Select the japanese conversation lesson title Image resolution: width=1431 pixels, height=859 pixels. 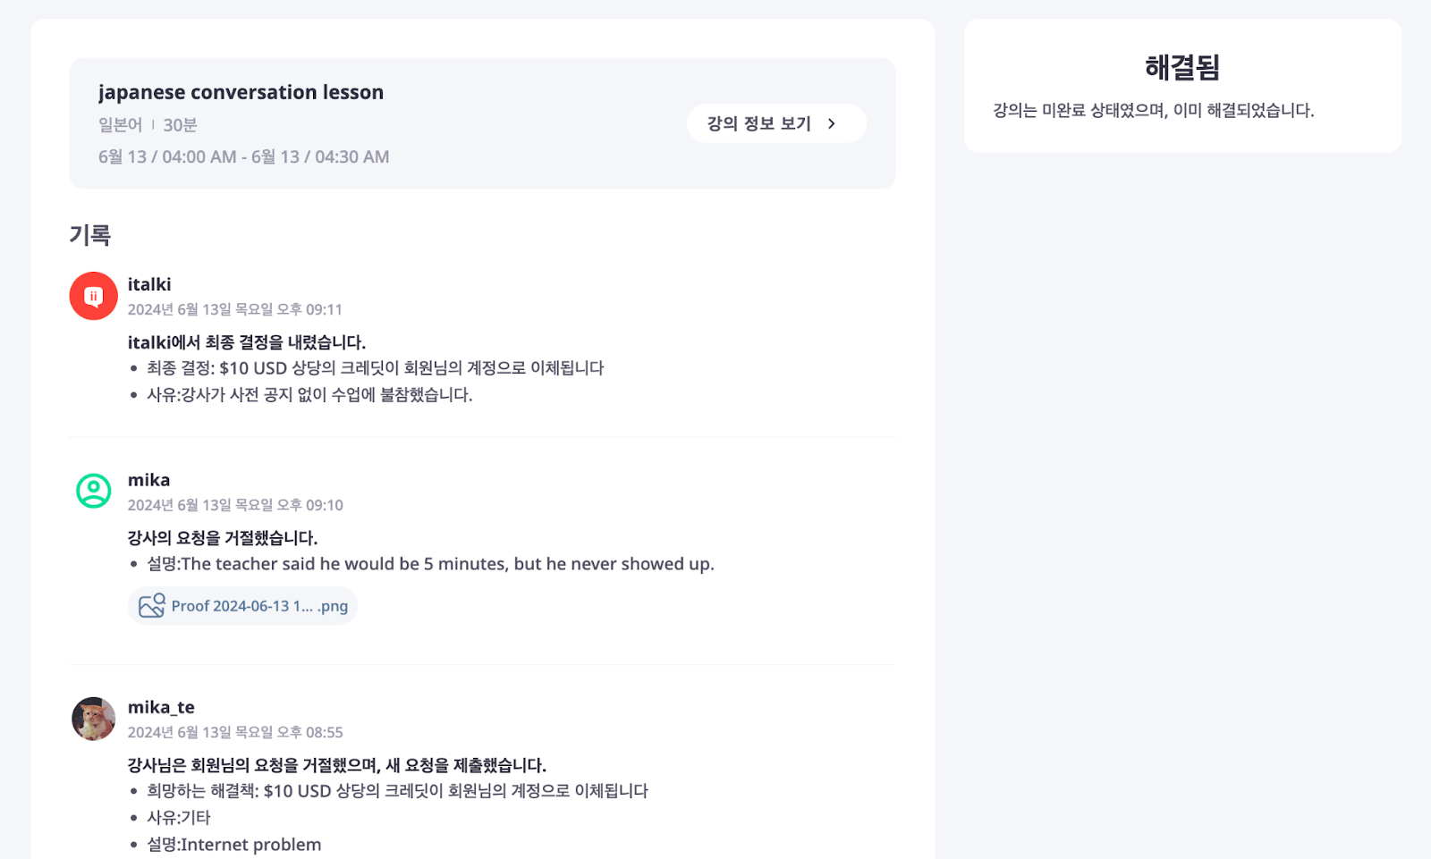point(241,92)
